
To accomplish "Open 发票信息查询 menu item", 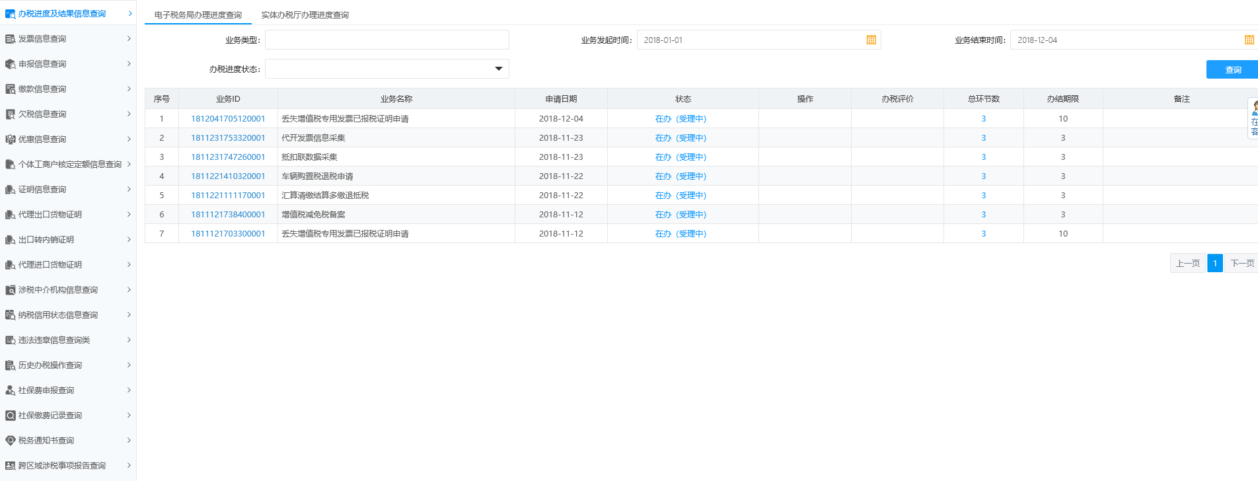I will pos(68,39).
